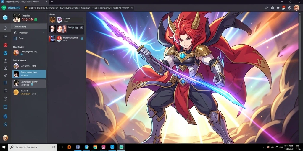Open the red notification icon in top-right toolbar
303x151 pixels.
284,8
